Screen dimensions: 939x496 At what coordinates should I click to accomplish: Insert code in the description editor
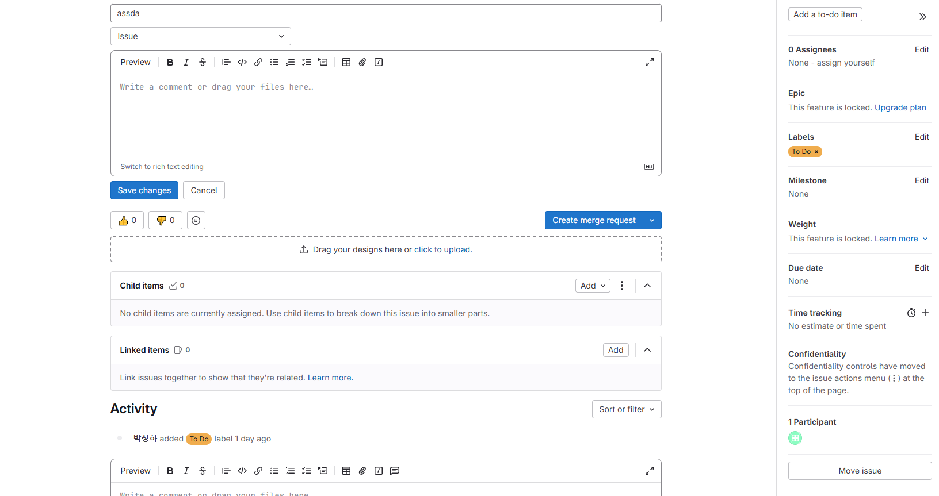click(242, 62)
